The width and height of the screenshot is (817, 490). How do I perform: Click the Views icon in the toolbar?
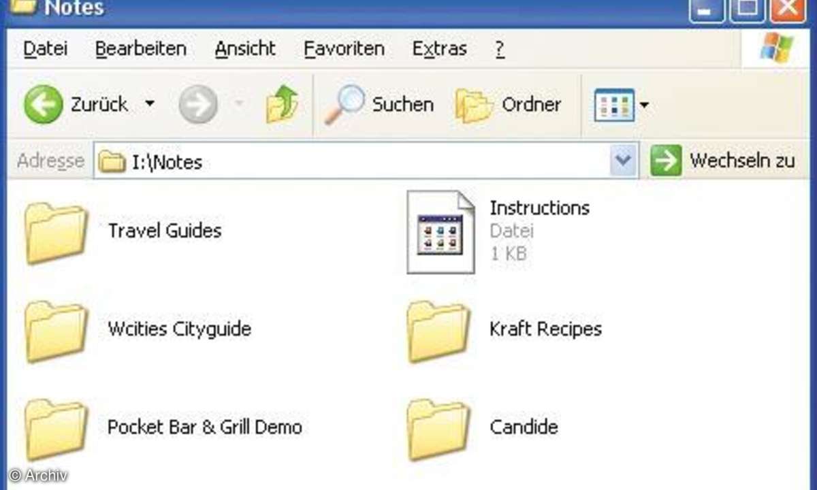[x=614, y=105]
